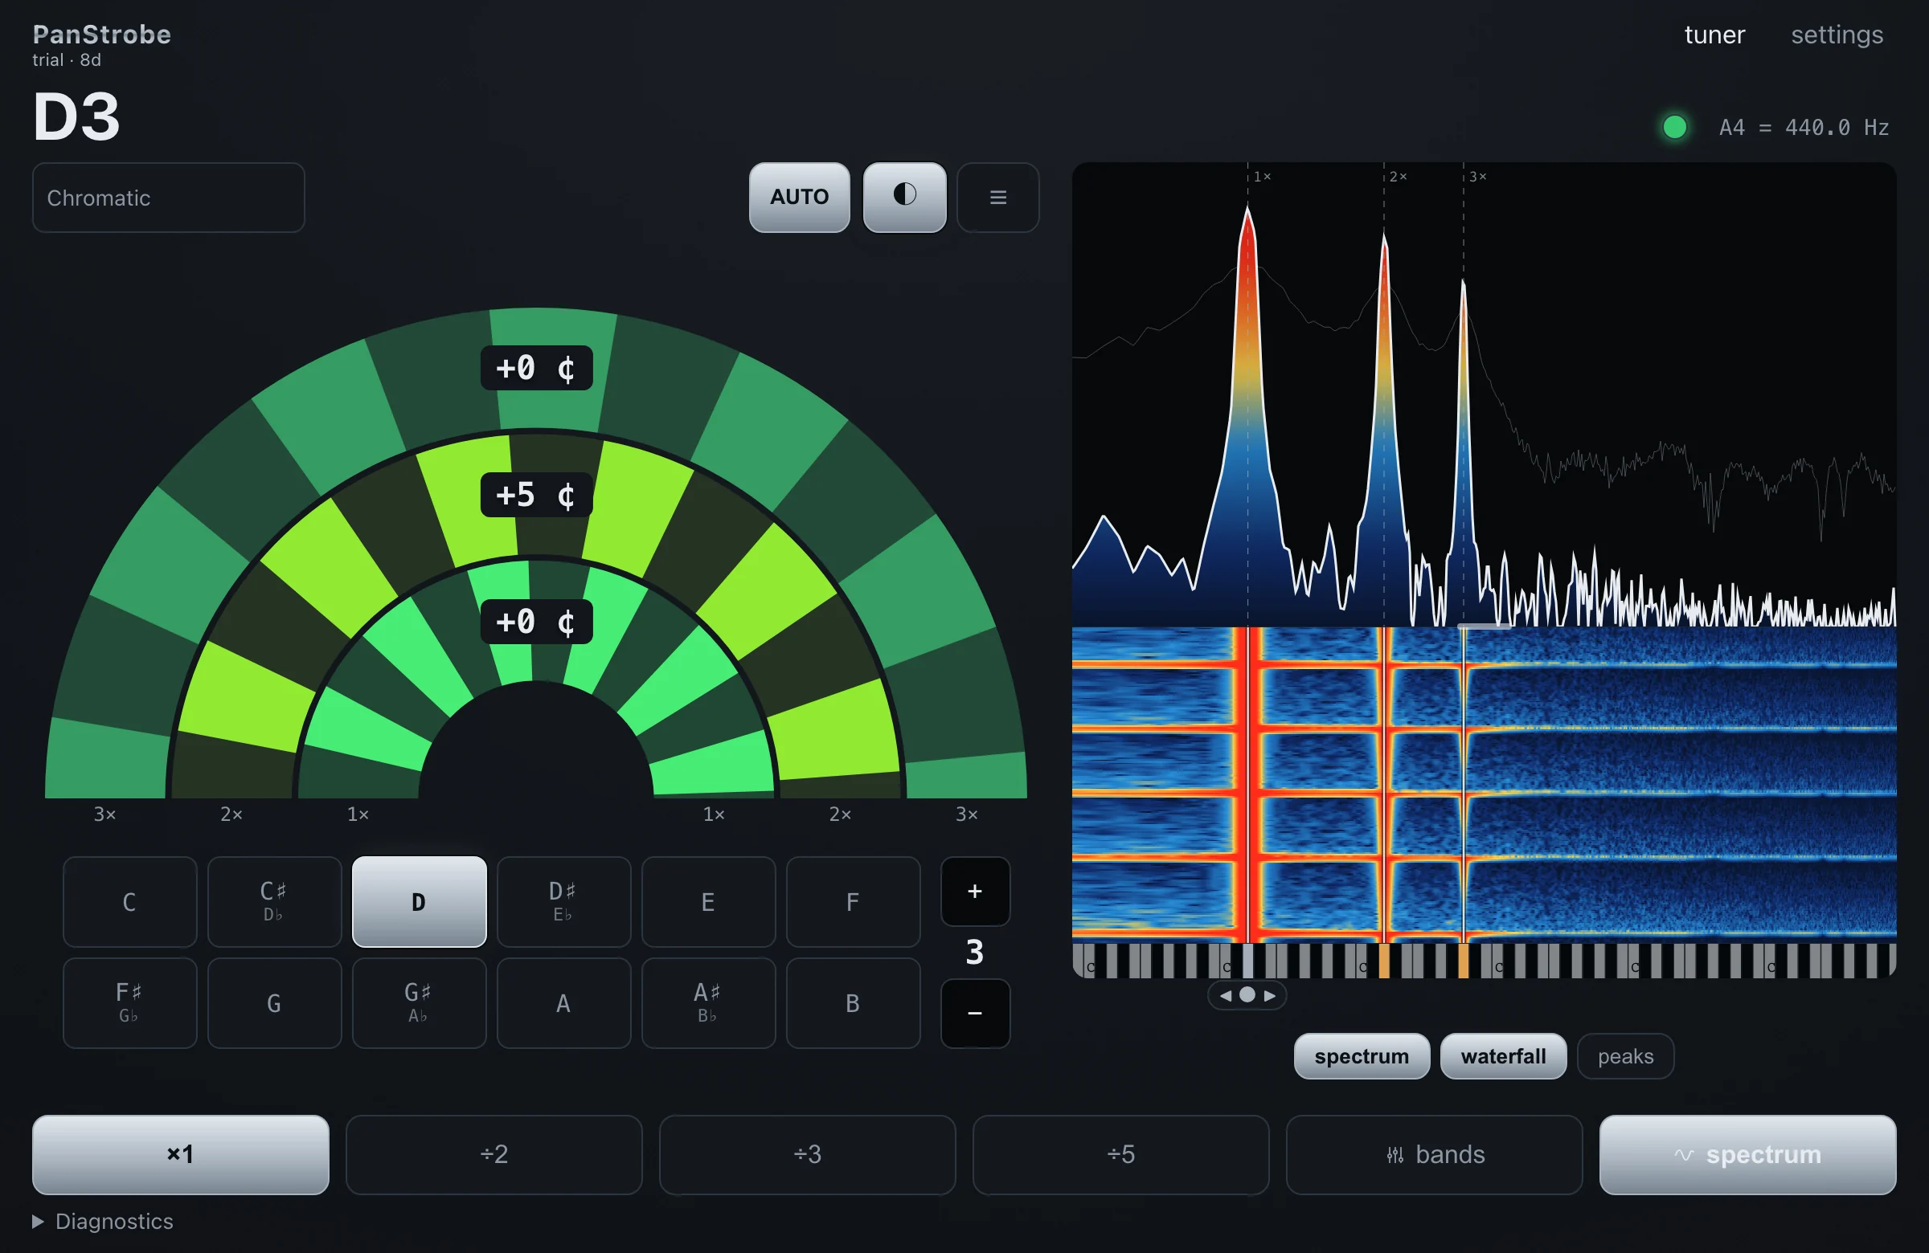Select the G♯ / A♭ note button
This screenshot has height=1253, width=1929.
point(419,1002)
